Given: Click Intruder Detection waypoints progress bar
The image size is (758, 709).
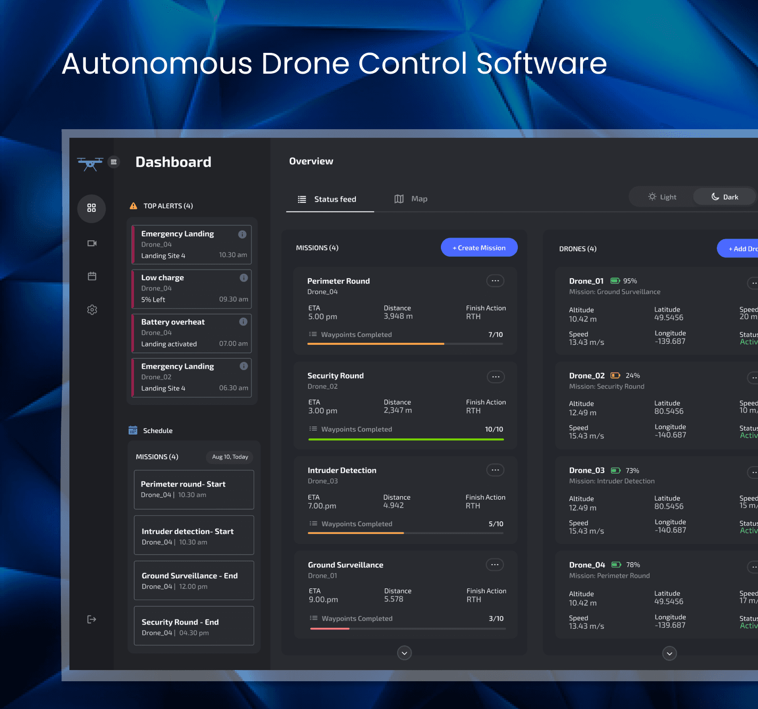Looking at the screenshot, I should pyautogui.click(x=406, y=533).
